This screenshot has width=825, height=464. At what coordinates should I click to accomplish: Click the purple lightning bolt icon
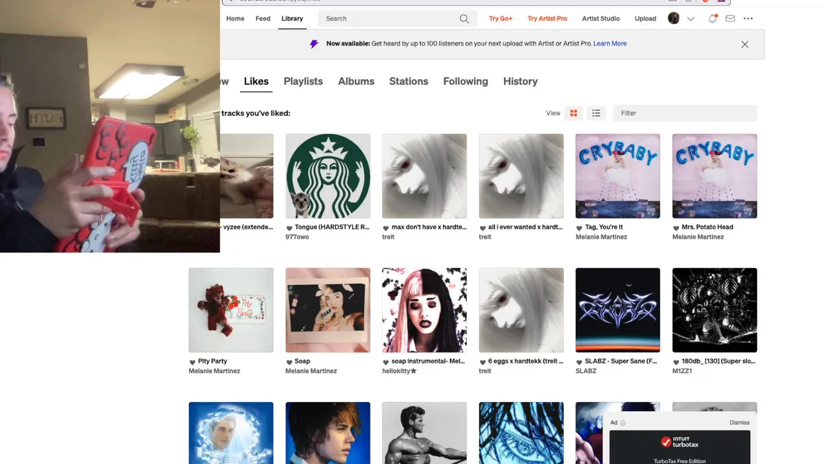pyautogui.click(x=314, y=44)
